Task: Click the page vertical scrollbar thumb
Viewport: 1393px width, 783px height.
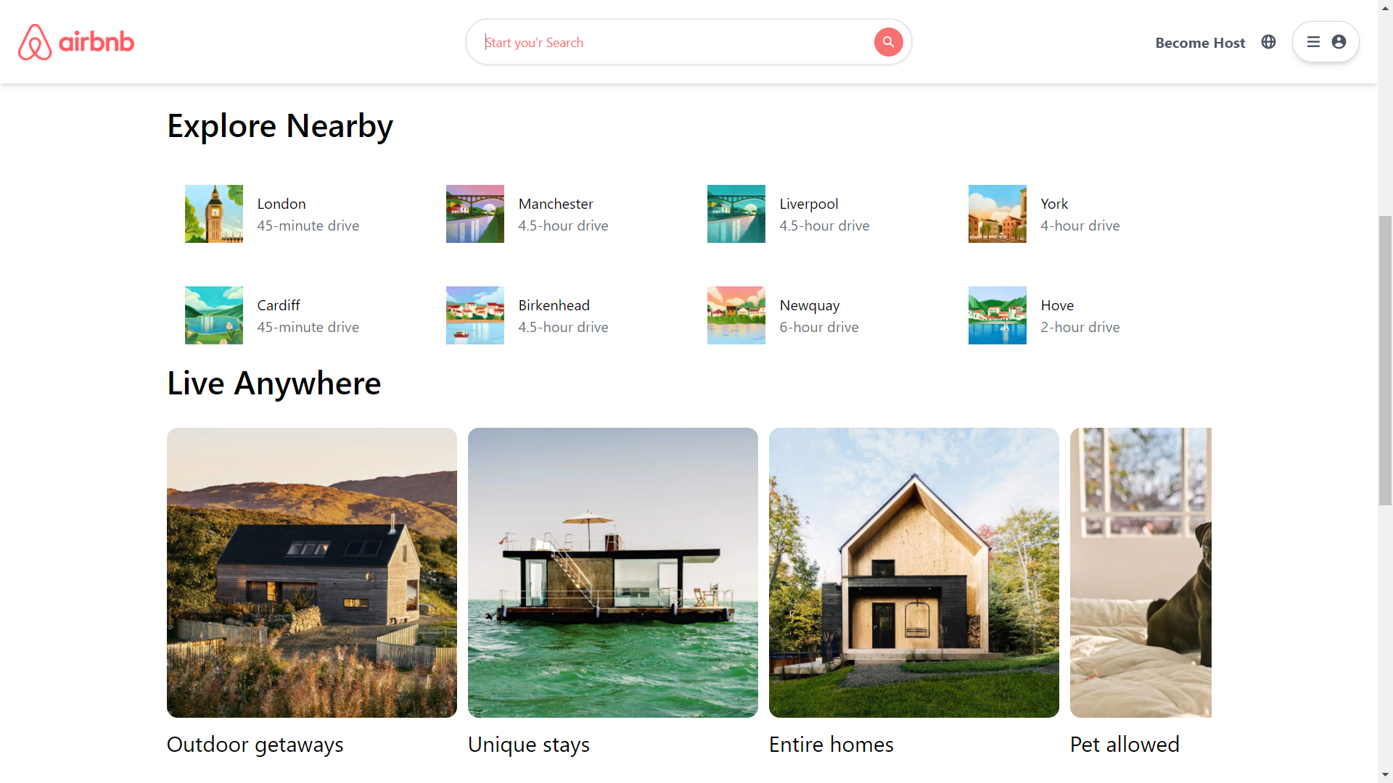Action: click(x=1385, y=360)
